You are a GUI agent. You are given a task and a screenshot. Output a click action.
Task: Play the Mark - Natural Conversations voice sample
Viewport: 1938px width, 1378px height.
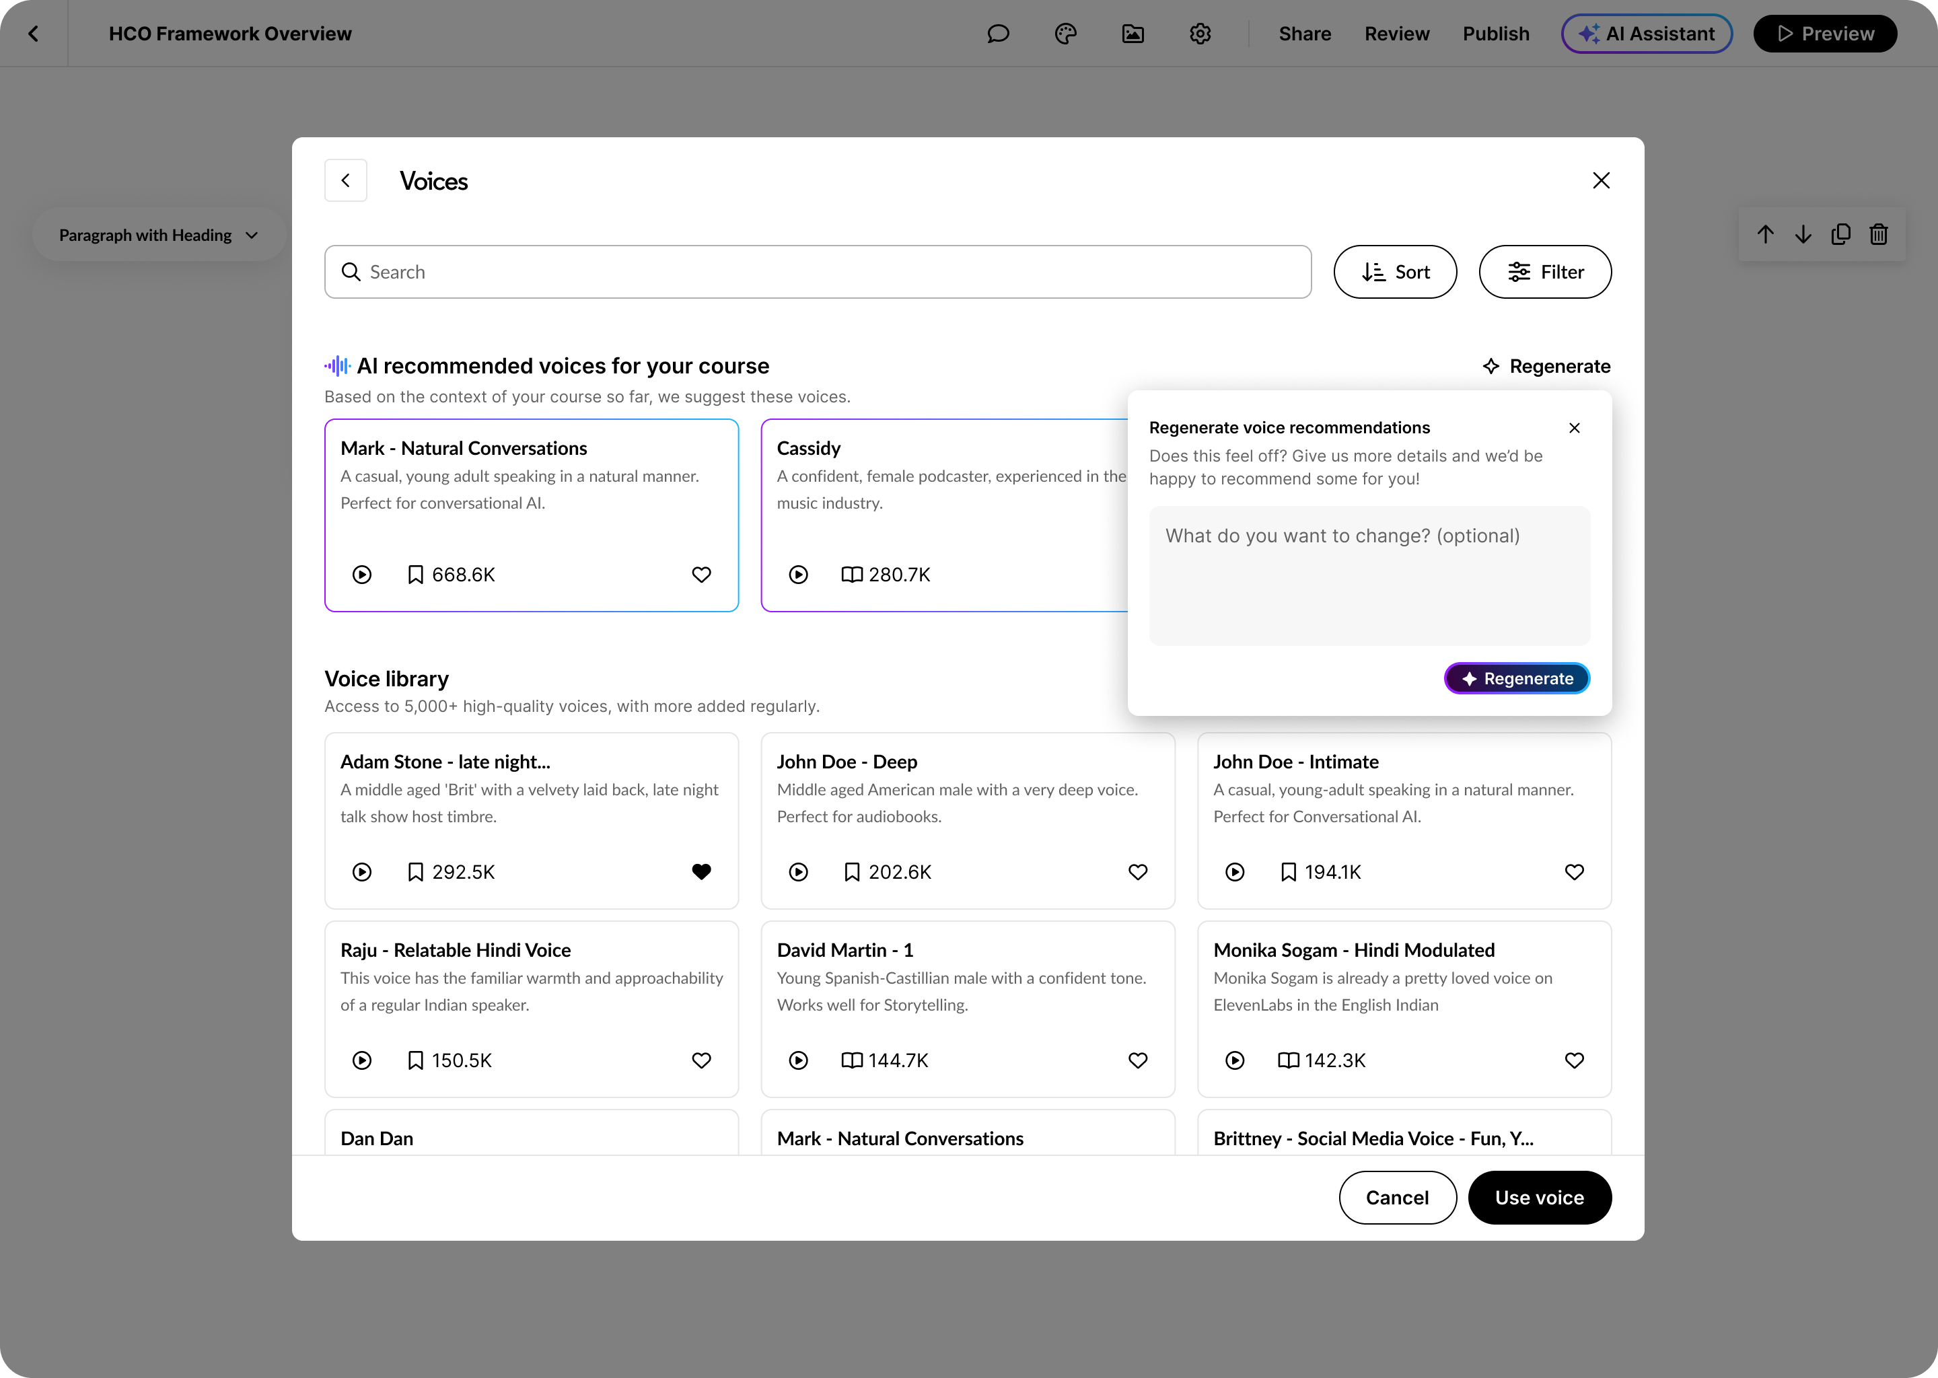pos(361,575)
